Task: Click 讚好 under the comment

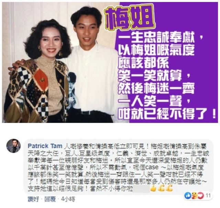Action: pyautogui.click(x=33, y=199)
